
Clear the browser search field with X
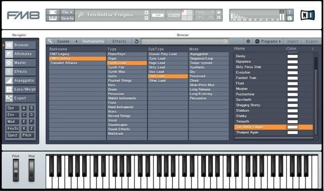(226, 41)
